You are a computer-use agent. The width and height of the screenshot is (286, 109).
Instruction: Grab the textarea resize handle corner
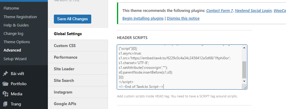point(245,87)
